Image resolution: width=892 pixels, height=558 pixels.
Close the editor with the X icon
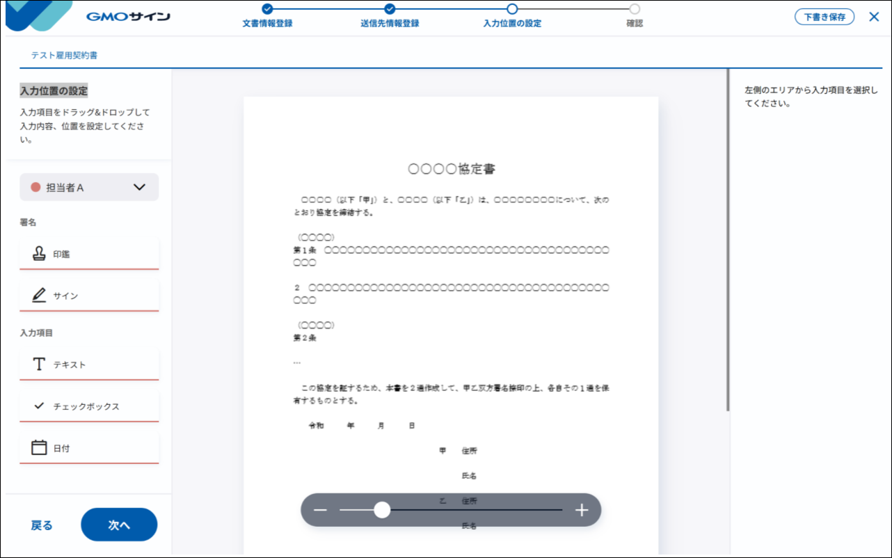(874, 17)
